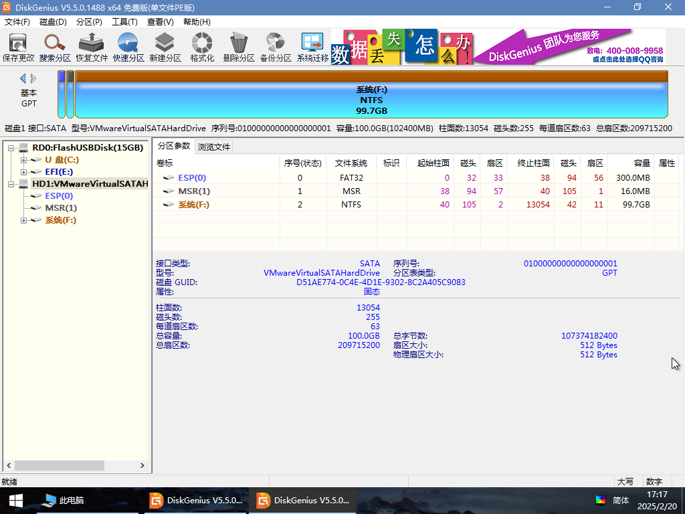
Task: Click the color display tray icon
Action: [x=601, y=501]
